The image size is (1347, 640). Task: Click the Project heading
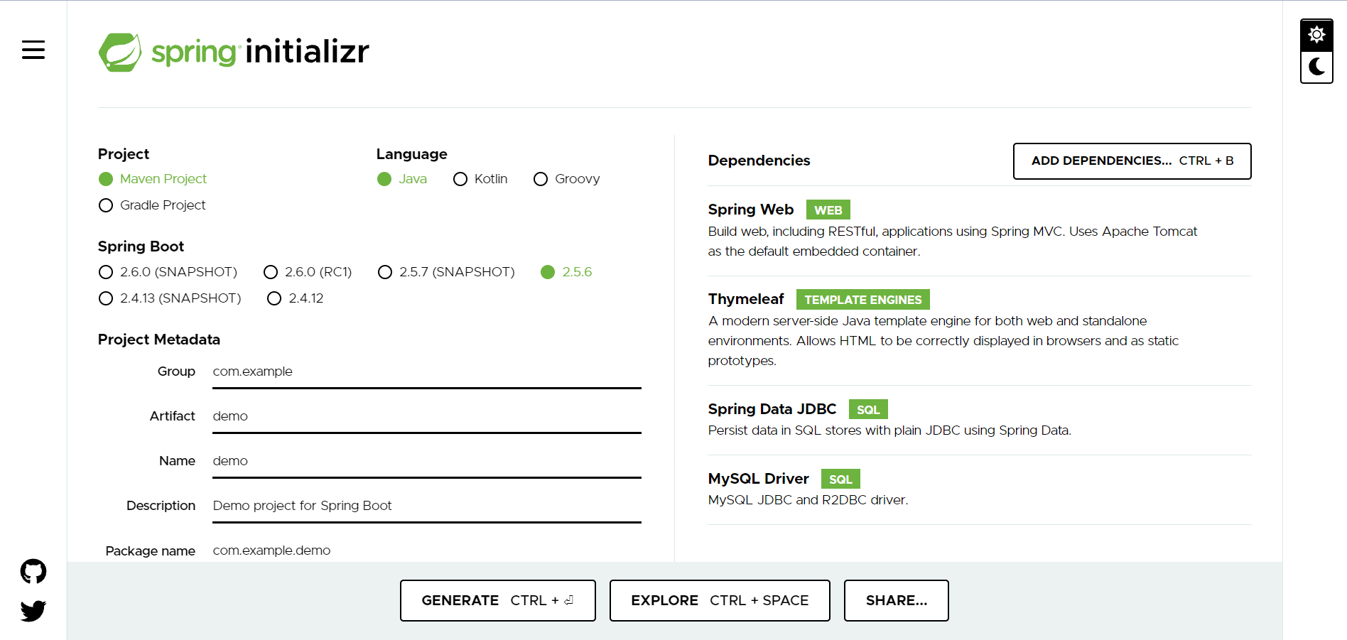[x=124, y=154]
